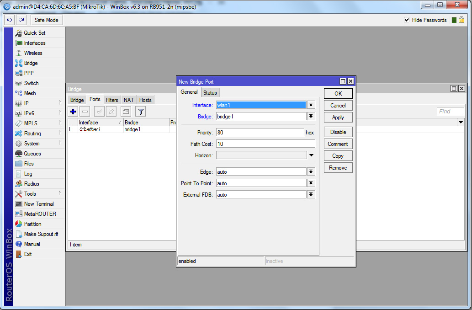Click the comment icon in Bridge toolbar
This screenshot has width=472, height=310.
(x=126, y=111)
